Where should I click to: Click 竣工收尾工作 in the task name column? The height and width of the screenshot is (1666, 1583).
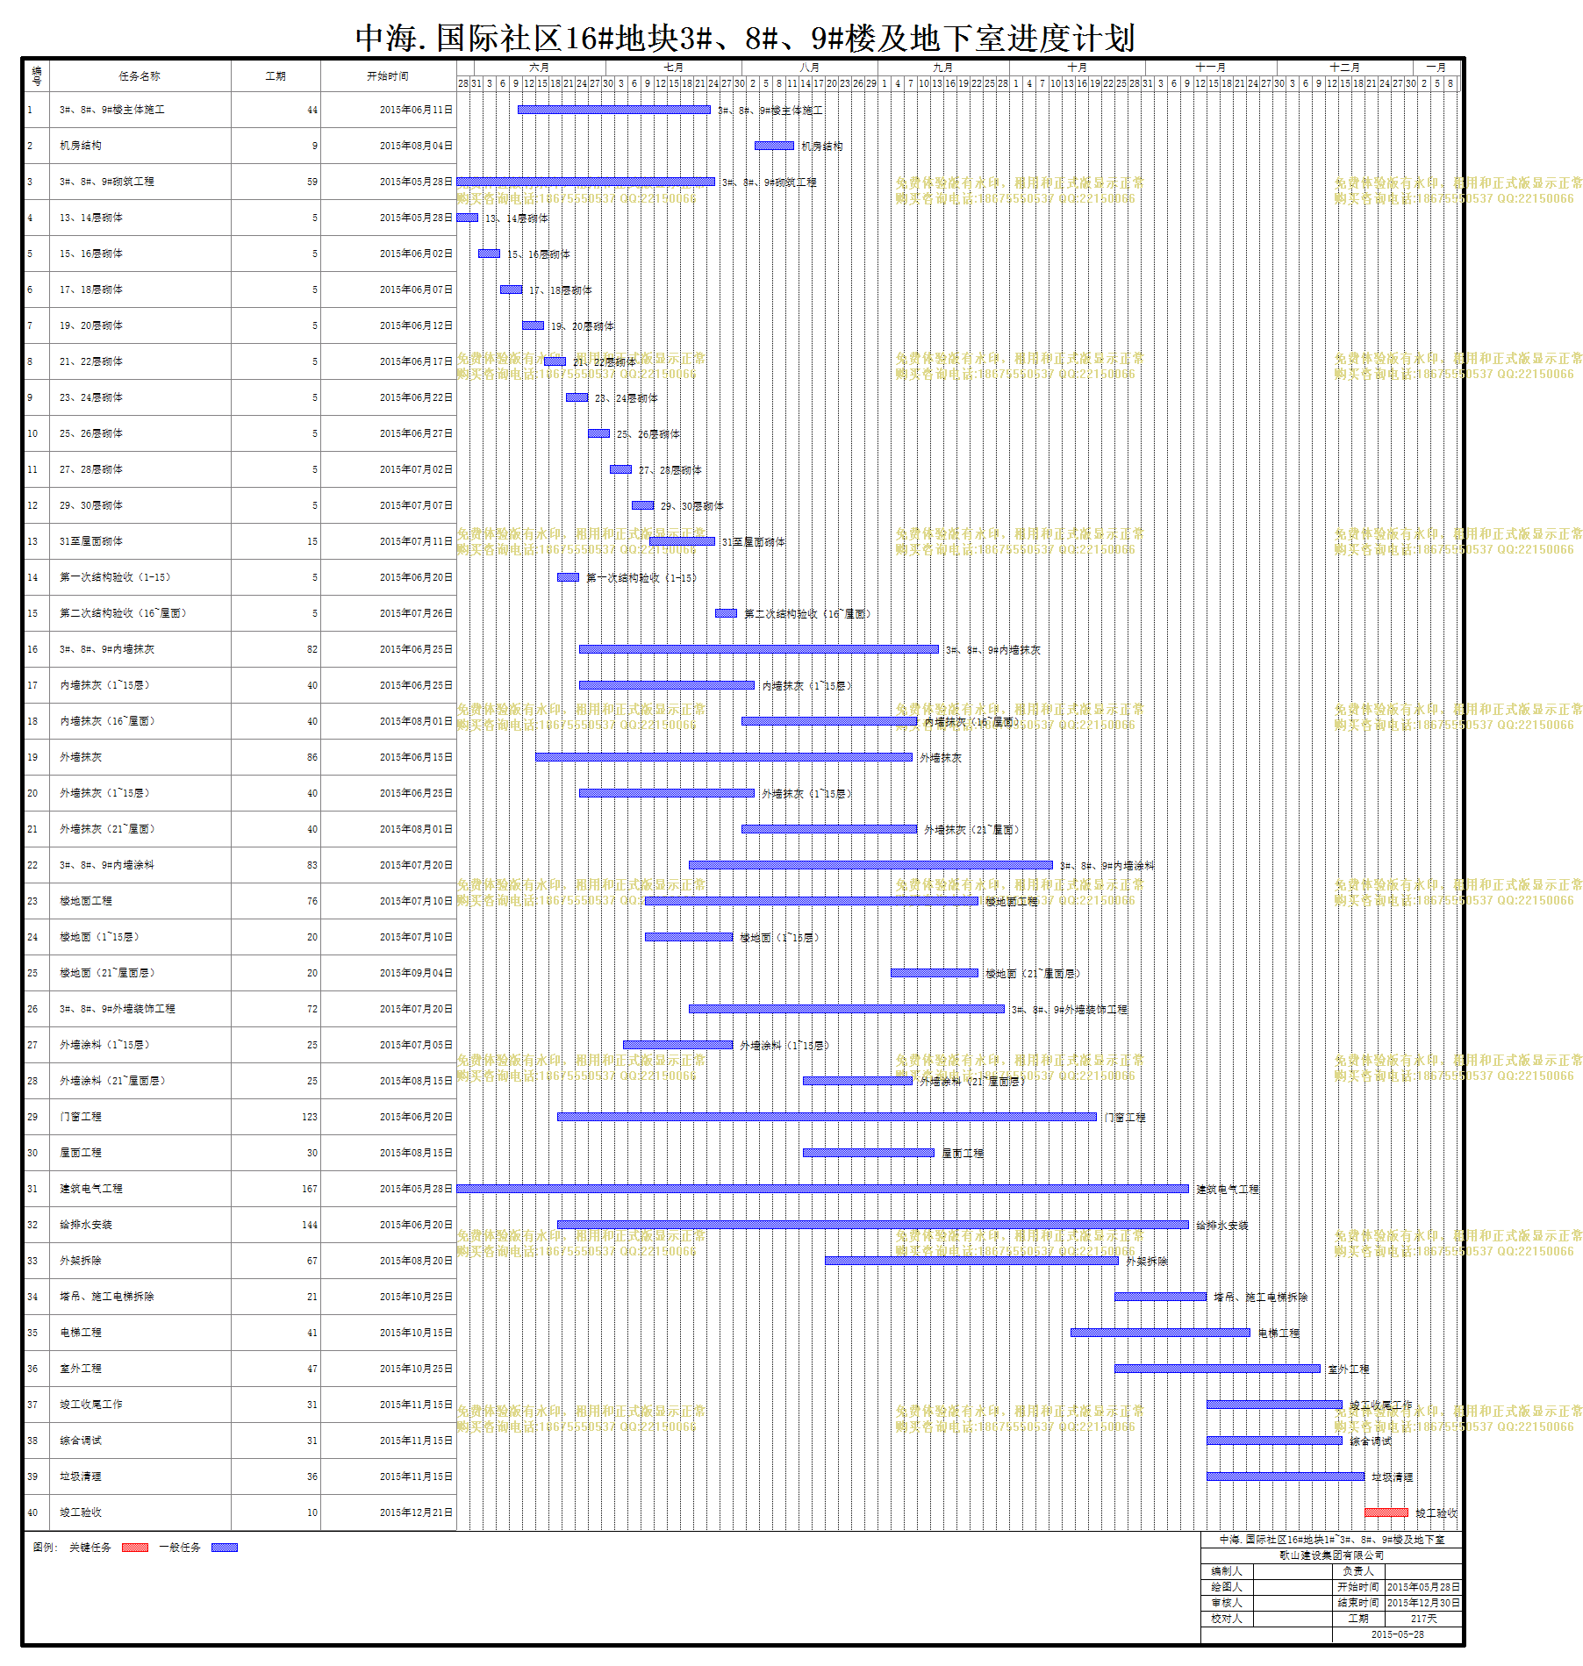point(91,1405)
